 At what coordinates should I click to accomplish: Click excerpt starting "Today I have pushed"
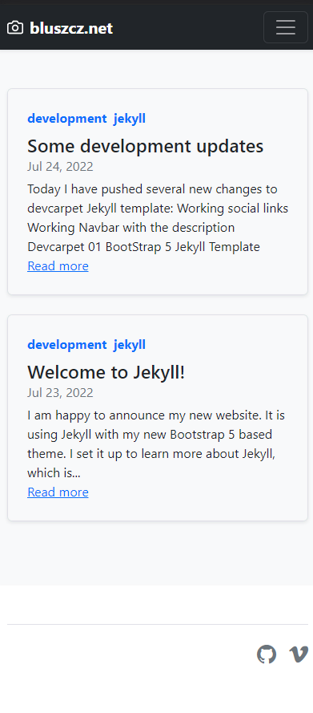click(158, 218)
